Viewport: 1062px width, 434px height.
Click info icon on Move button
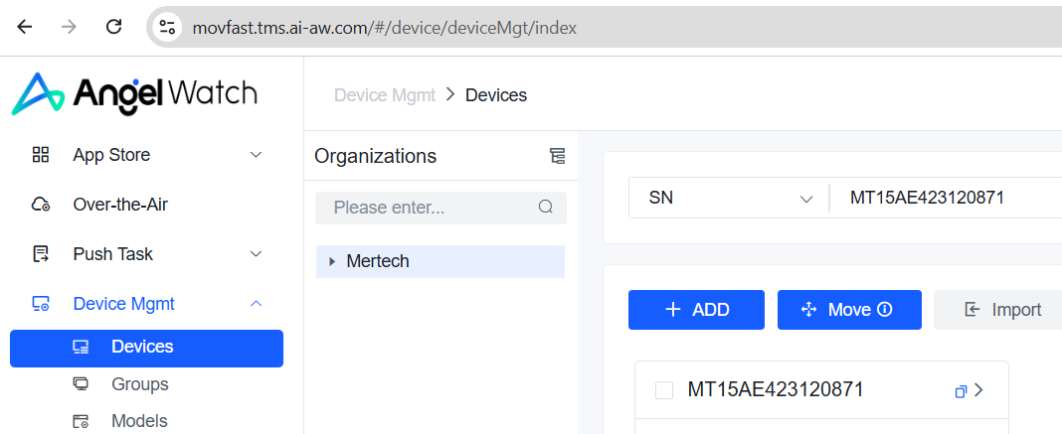(885, 310)
